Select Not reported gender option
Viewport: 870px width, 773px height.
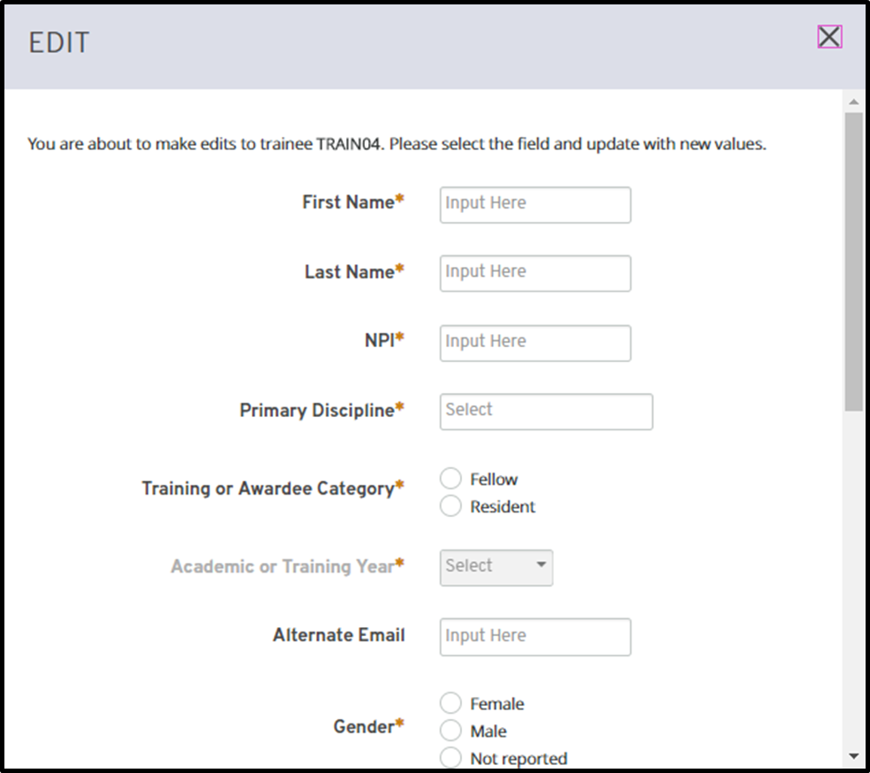tap(450, 757)
